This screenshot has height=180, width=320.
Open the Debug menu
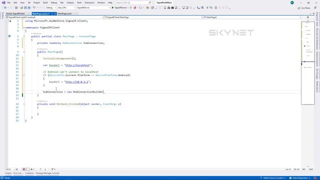click(54, 2)
